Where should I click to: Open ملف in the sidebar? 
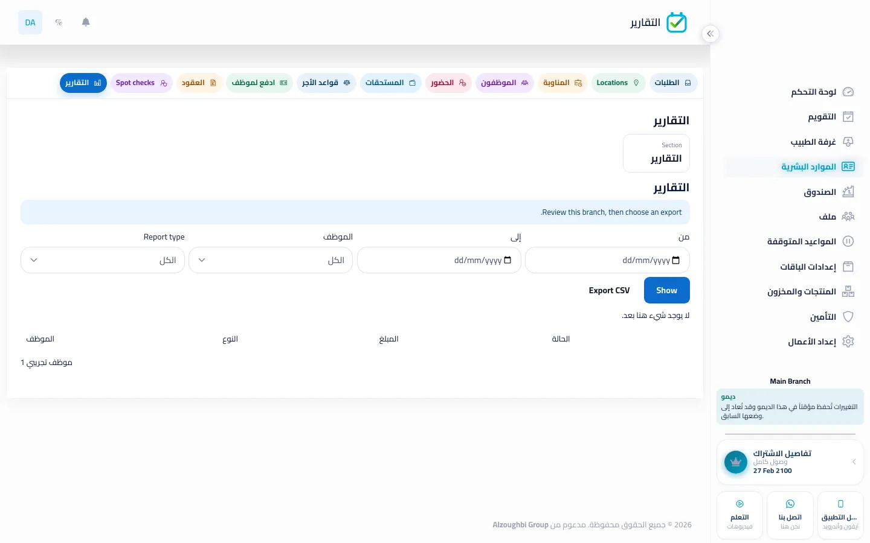coord(836,217)
